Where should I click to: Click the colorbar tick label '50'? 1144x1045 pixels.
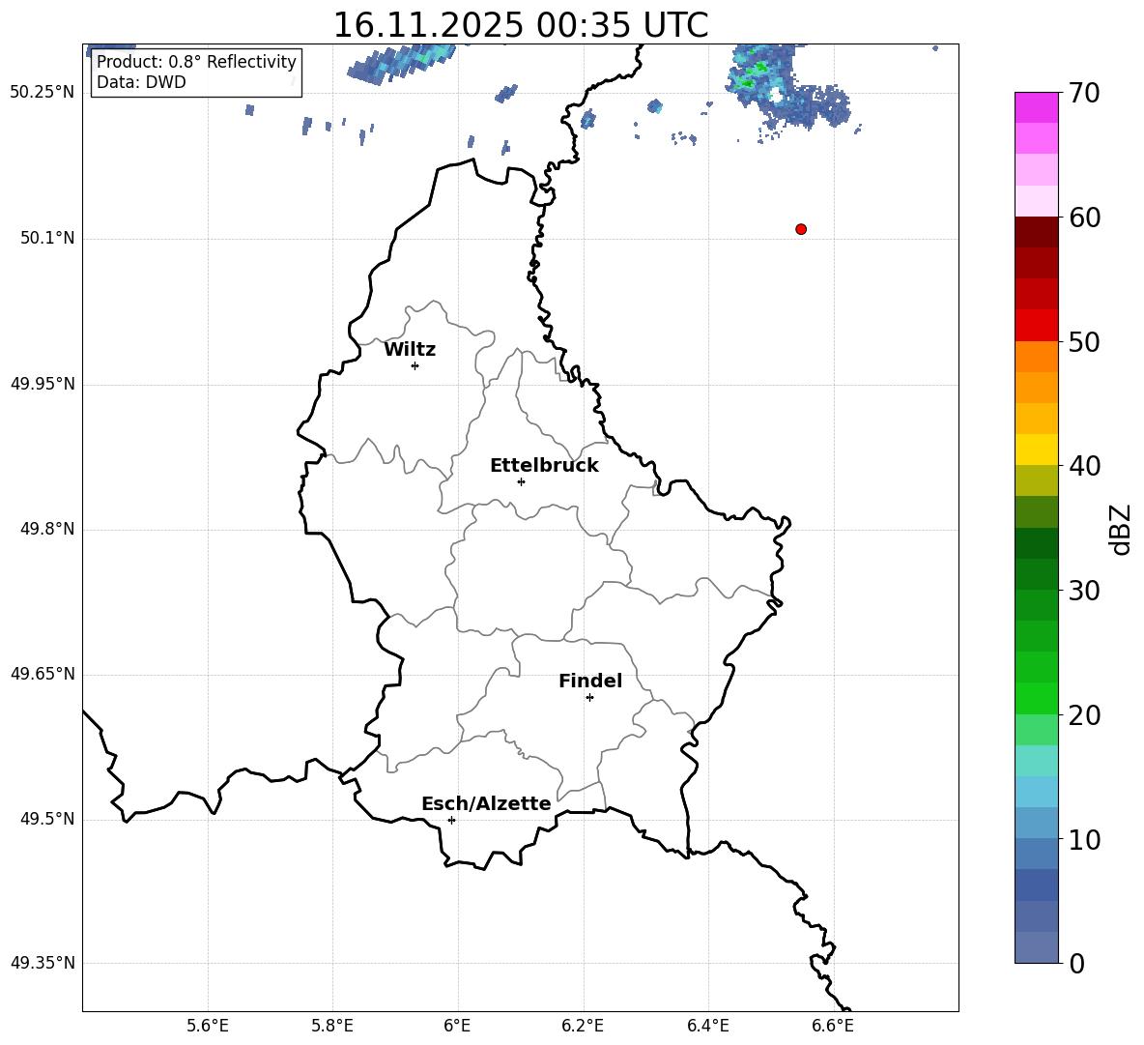(1084, 341)
